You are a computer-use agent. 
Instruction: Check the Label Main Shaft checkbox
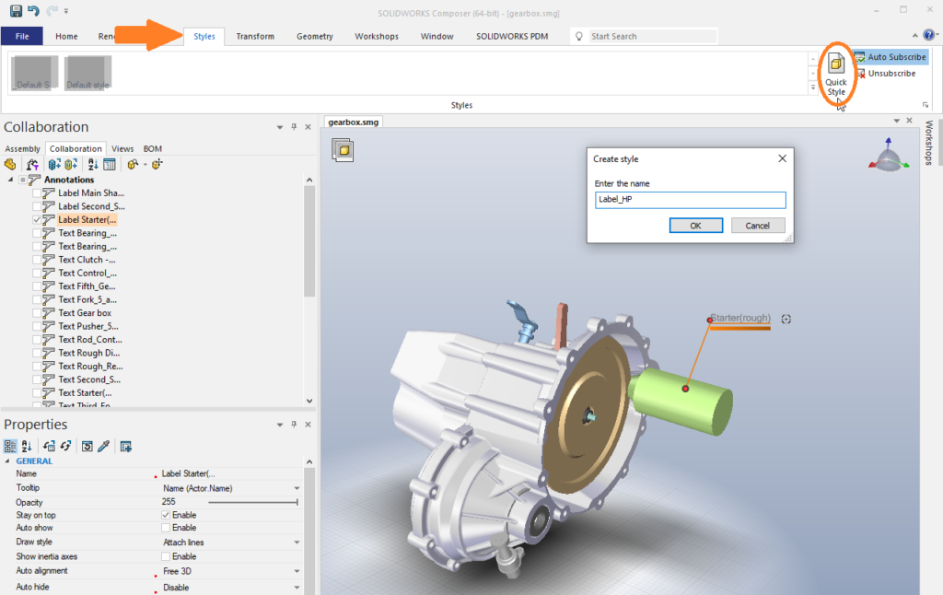click(37, 193)
